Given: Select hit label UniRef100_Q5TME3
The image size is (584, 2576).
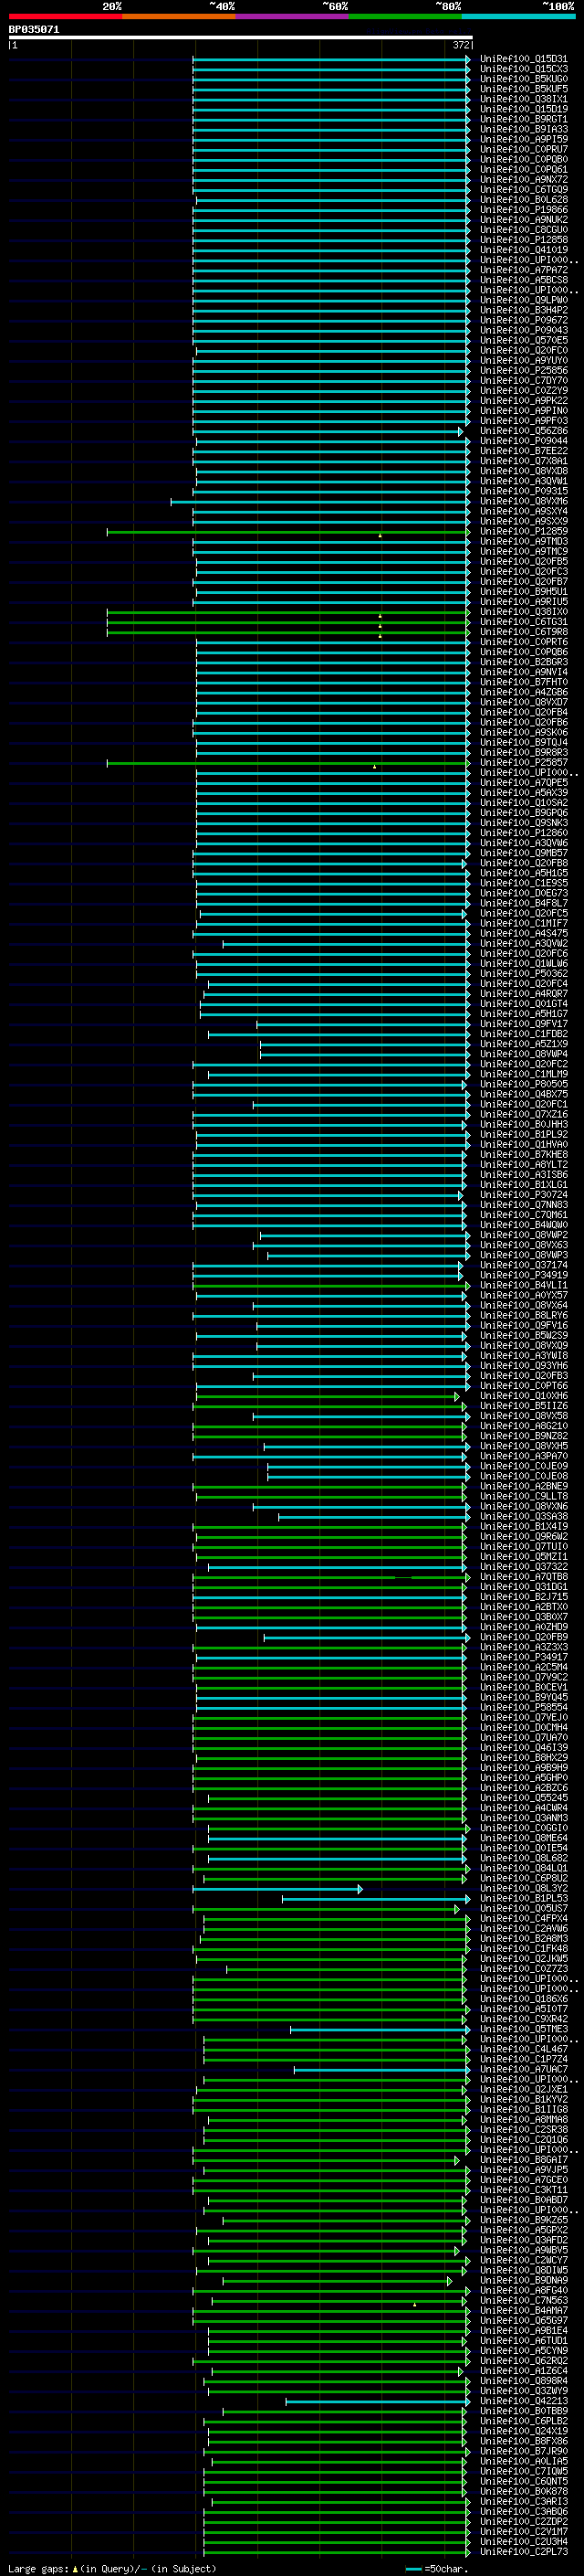Looking at the screenshot, I should click(x=524, y=2029).
